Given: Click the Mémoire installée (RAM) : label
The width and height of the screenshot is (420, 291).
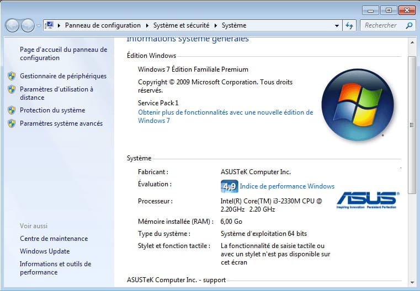Looking at the screenshot, I should (176, 222).
